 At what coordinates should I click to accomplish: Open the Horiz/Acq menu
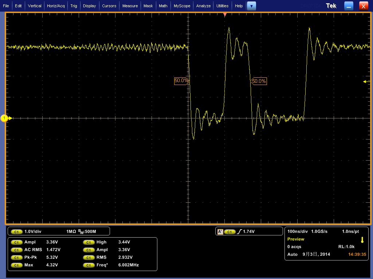[56, 6]
